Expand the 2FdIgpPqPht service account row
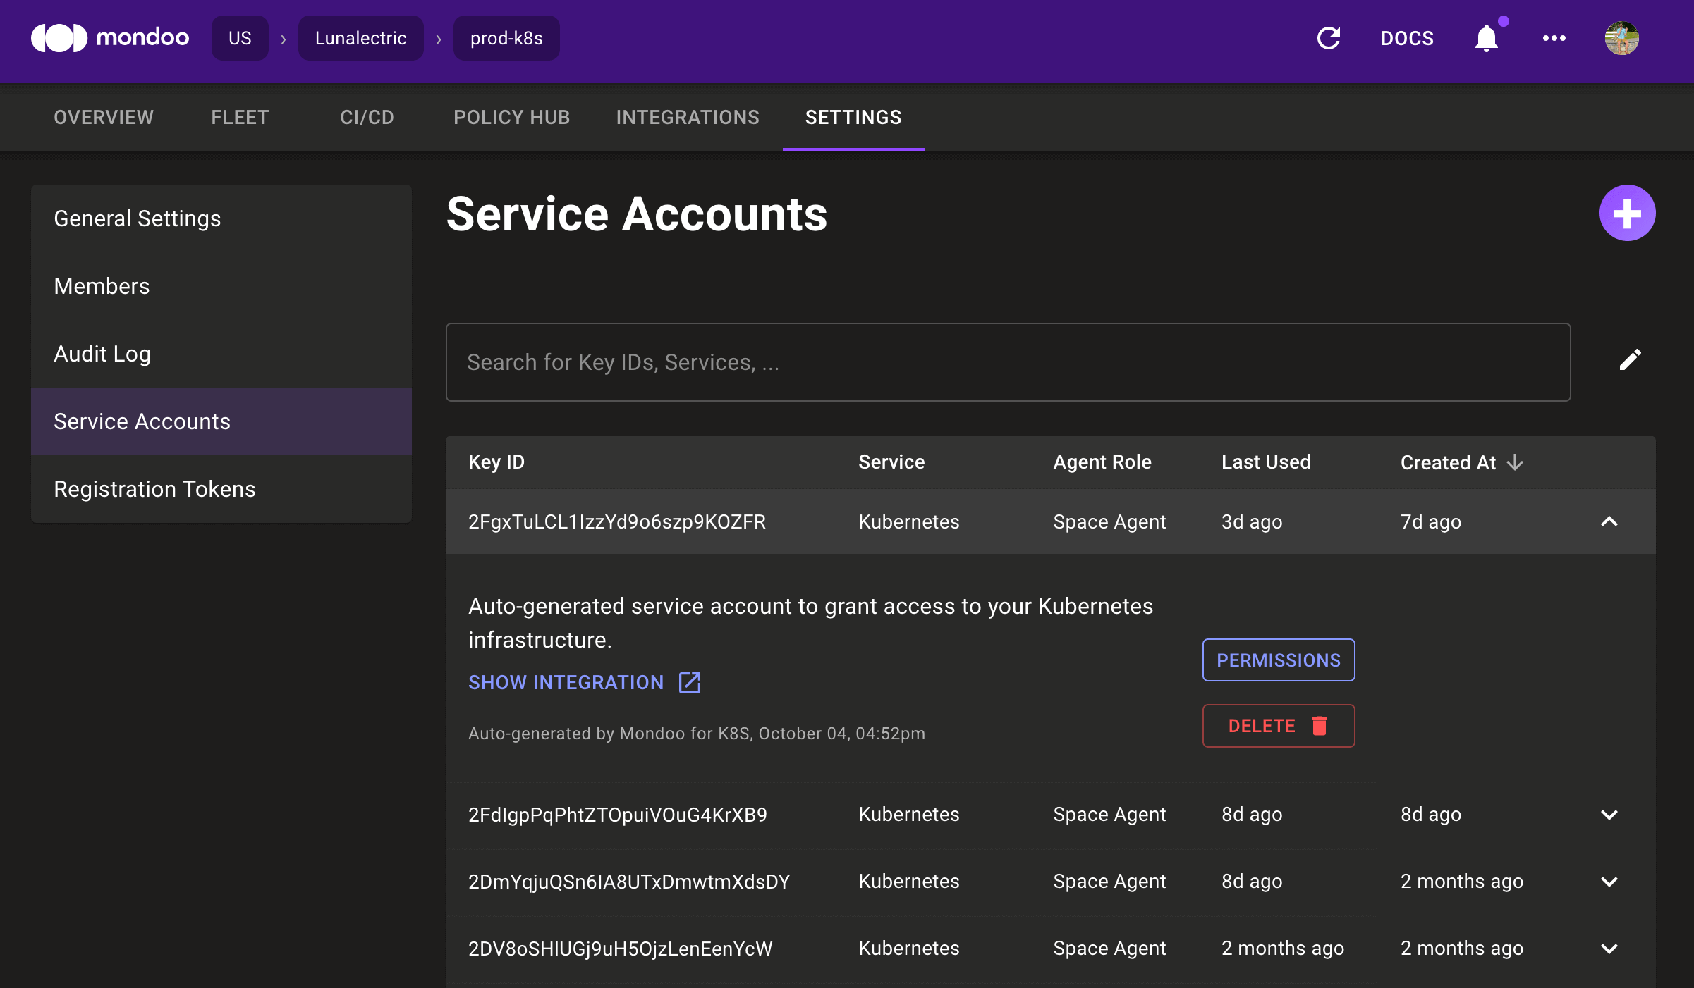Viewport: 1694px width, 988px height. [1609, 815]
